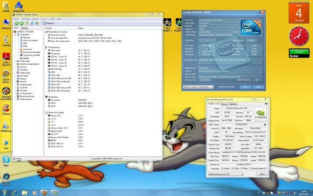Select the Performances tree item
The height and width of the screenshot is (196, 313).
pyautogui.click(x=26, y=99)
